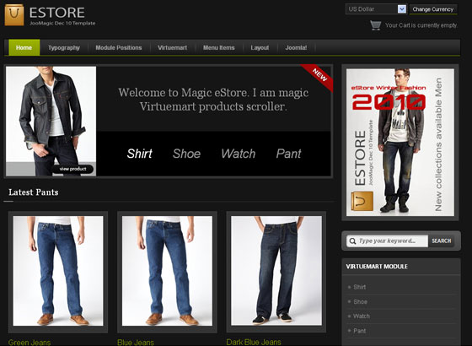Click the Change Currency button
The height and width of the screenshot is (346, 472).
coord(433,9)
